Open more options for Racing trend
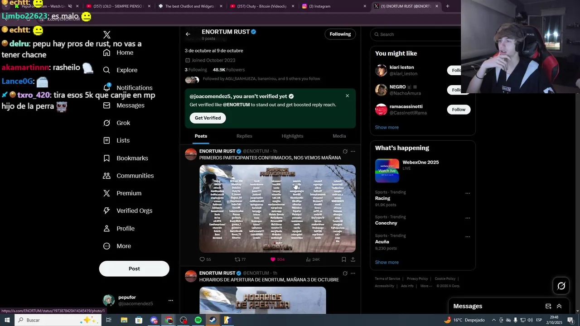Viewport: 580px width, 326px height. point(468,193)
